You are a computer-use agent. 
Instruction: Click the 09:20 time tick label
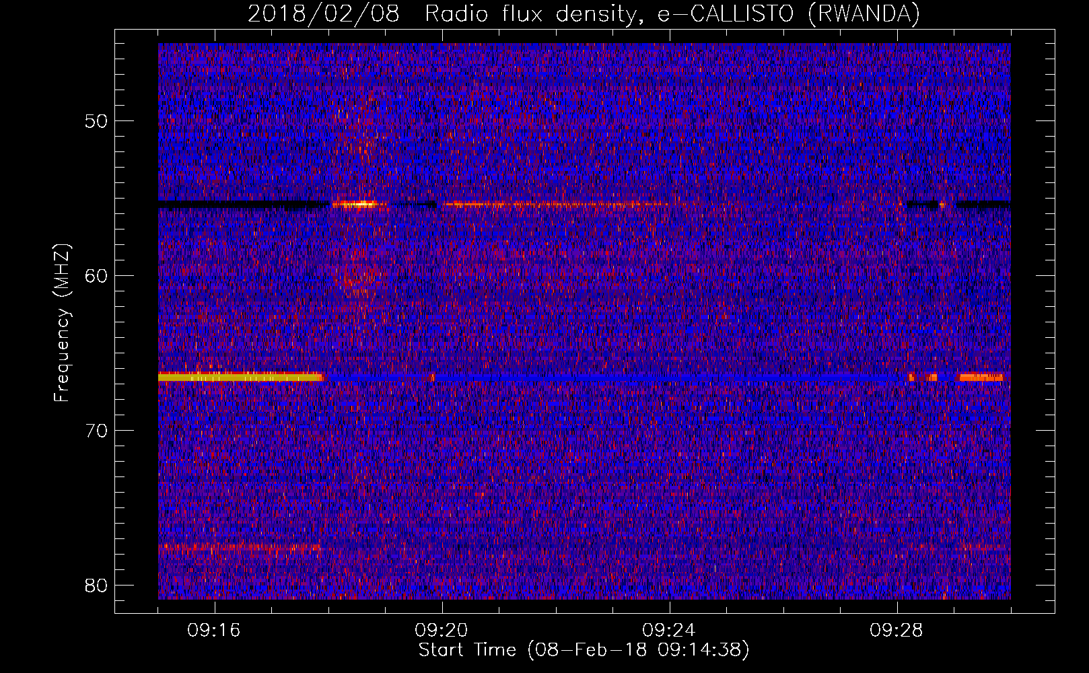pyautogui.click(x=442, y=631)
